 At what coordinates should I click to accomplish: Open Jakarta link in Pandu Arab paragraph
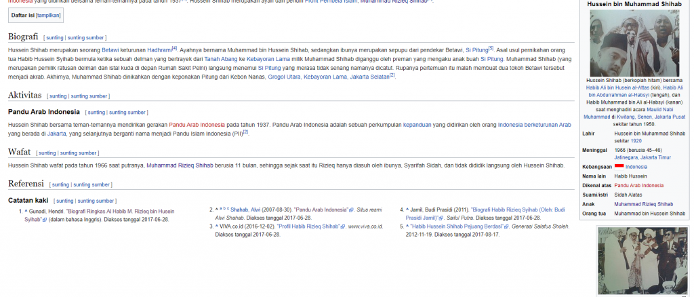[x=57, y=134]
